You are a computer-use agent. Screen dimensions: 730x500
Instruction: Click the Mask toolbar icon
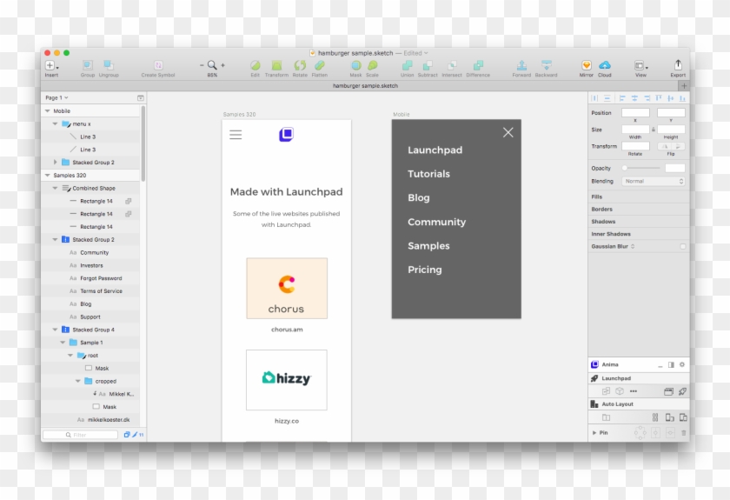tap(355, 65)
